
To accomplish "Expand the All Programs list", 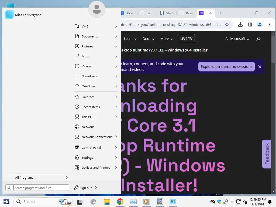I will click(37, 178).
